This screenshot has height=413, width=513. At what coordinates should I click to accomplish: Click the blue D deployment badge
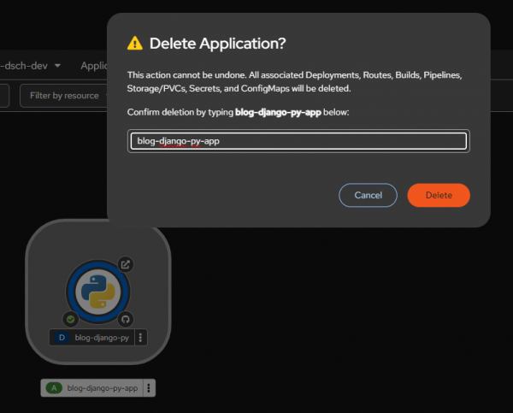(62, 338)
